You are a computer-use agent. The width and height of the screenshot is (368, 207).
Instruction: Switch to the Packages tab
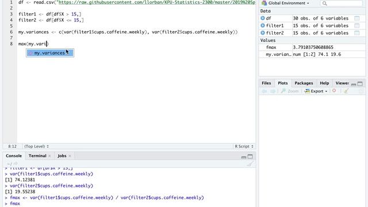pos(304,83)
